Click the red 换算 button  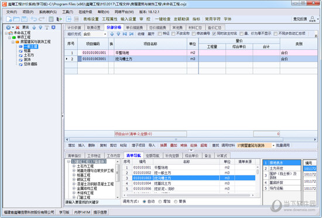click(163, 146)
